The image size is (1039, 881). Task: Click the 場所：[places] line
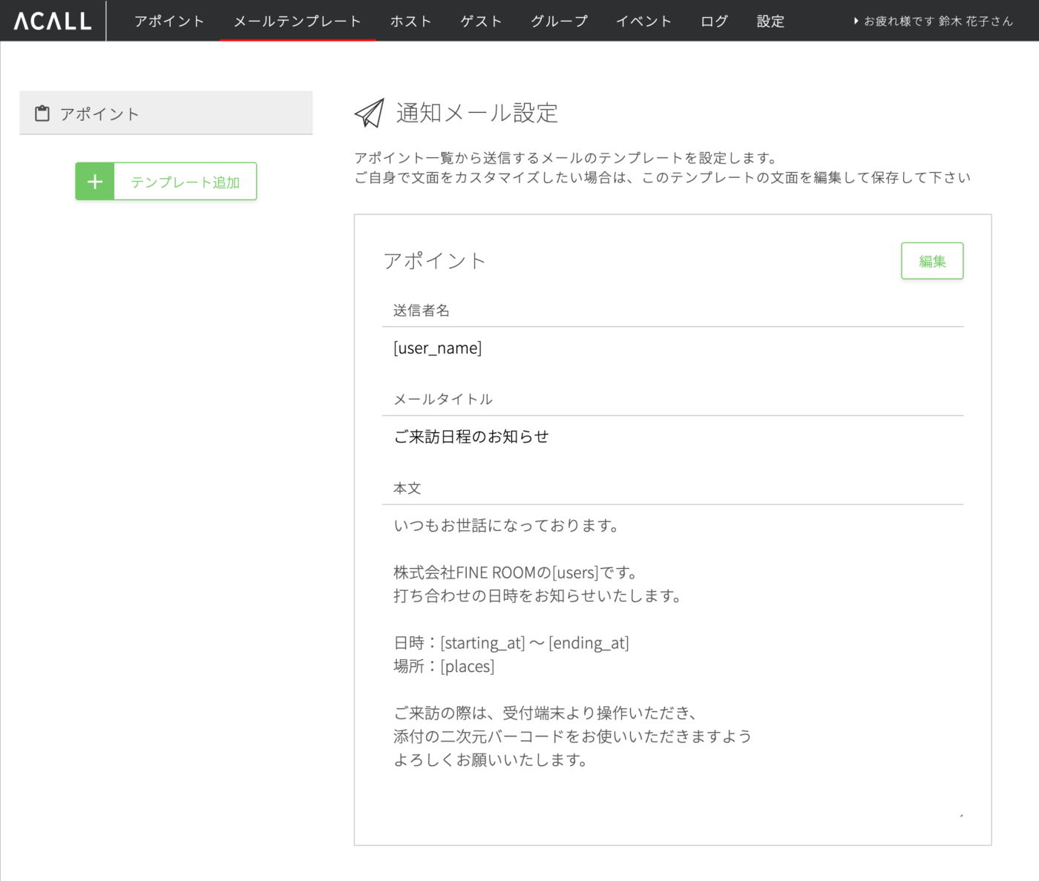(x=443, y=666)
